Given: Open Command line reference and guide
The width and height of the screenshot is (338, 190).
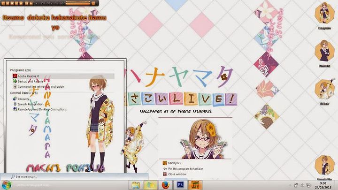Looking at the screenshot, I should tap(38, 87).
